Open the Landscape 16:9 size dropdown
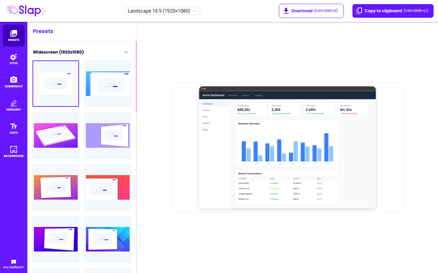 [x=163, y=11]
